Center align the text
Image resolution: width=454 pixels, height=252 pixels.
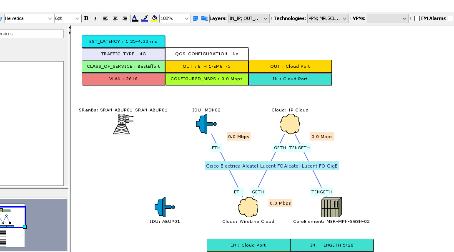[115, 18]
